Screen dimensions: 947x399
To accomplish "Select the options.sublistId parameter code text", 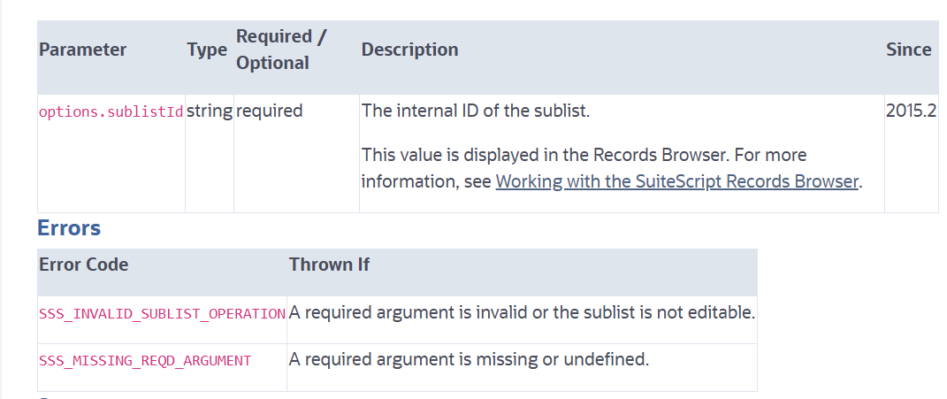I will pyautogui.click(x=111, y=112).
